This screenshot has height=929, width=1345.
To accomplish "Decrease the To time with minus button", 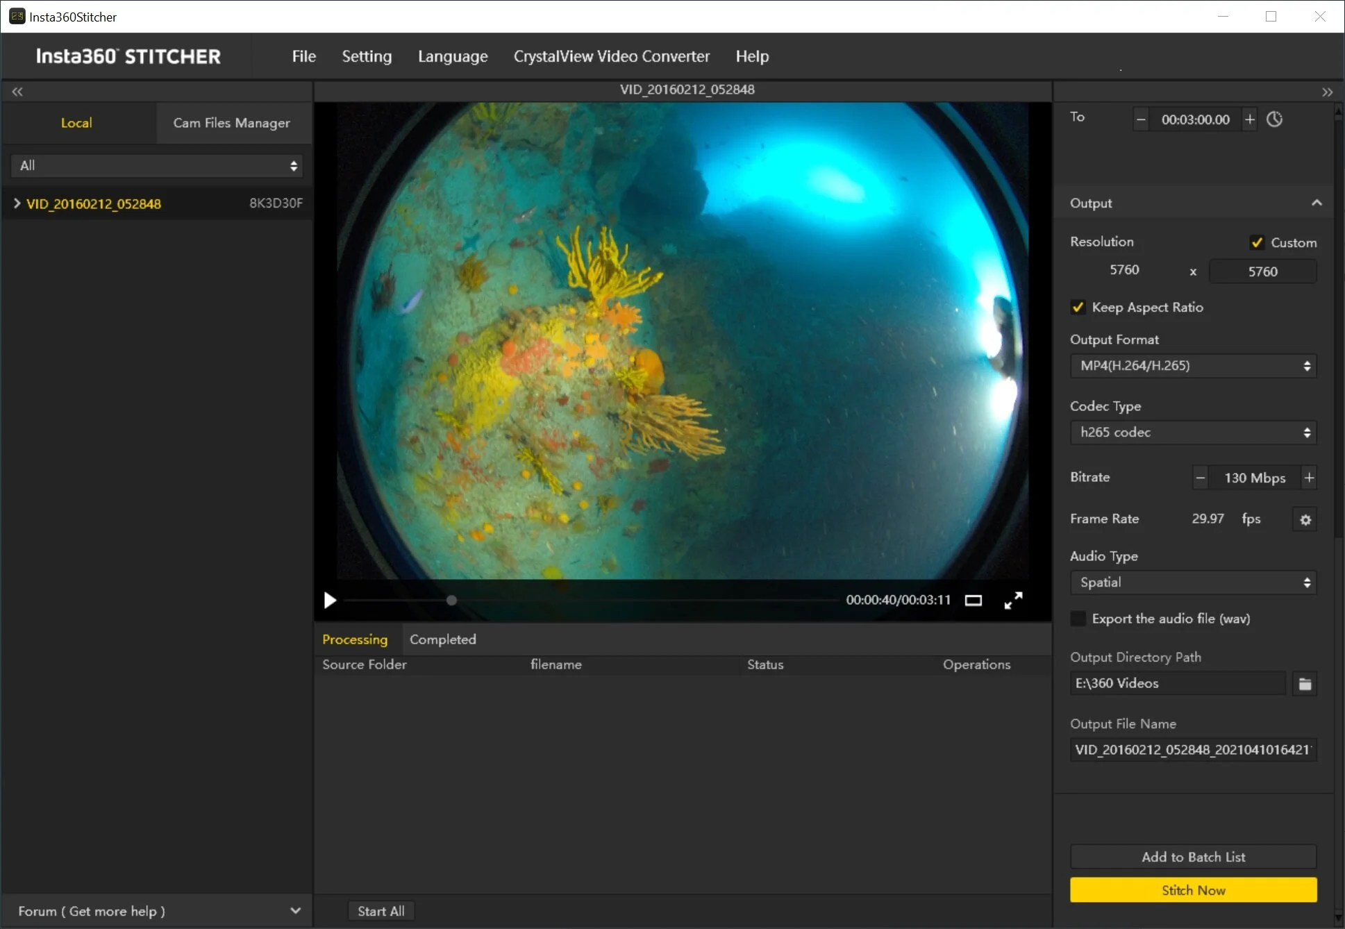I will 1141,119.
